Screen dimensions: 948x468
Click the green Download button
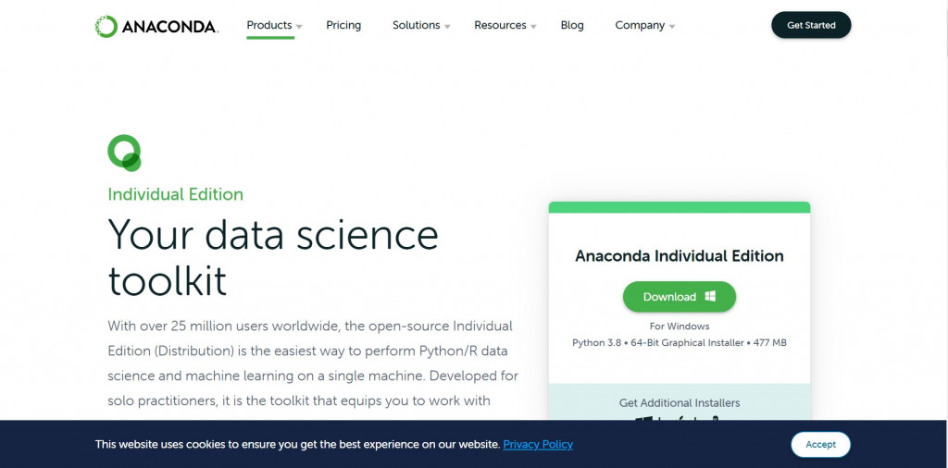[x=679, y=297]
